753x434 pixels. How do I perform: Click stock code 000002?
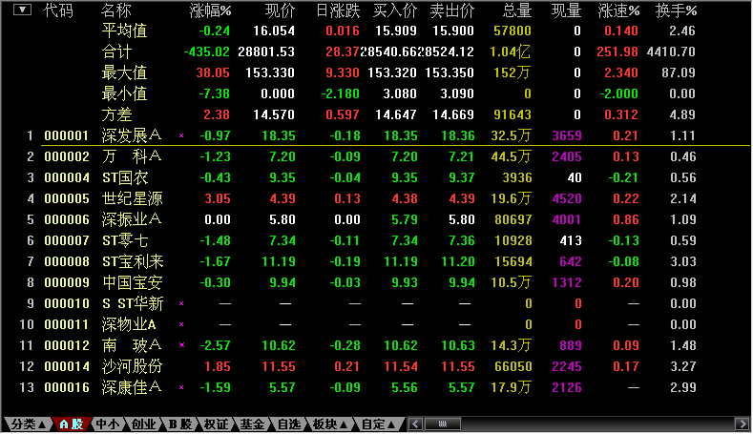click(x=67, y=157)
